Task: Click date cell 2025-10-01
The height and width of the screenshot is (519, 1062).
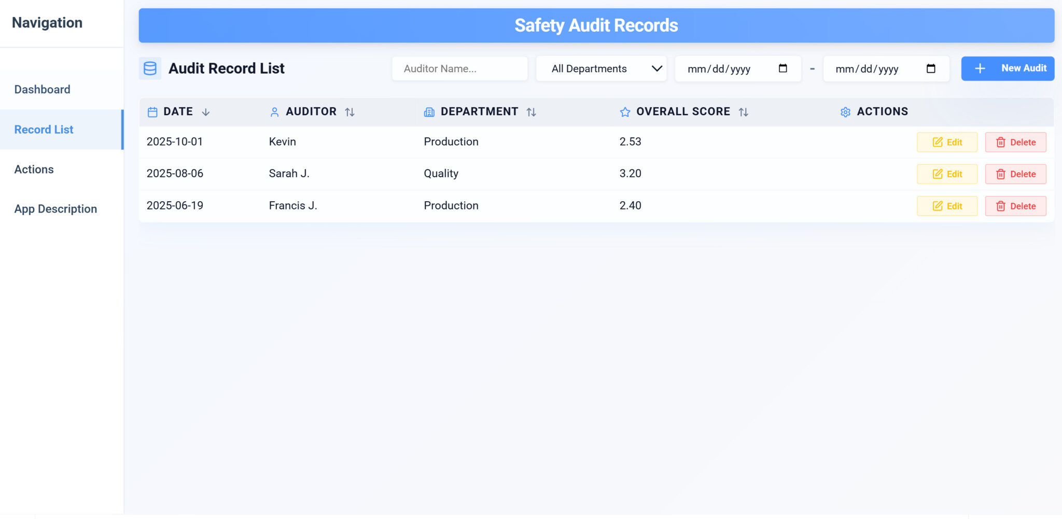Action: point(175,142)
